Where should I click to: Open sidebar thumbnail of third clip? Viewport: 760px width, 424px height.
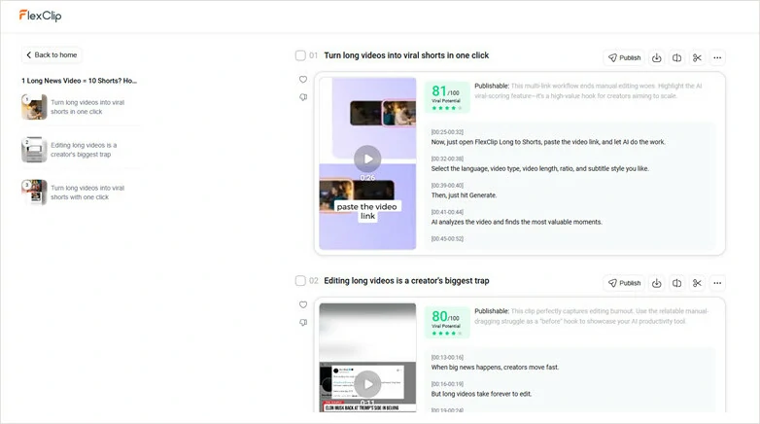coord(34,193)
